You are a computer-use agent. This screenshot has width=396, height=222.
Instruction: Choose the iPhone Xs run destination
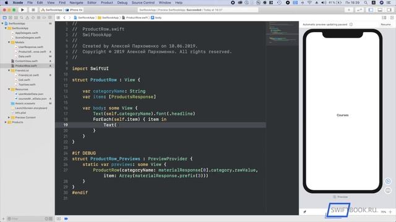click(x=74, y=10)
